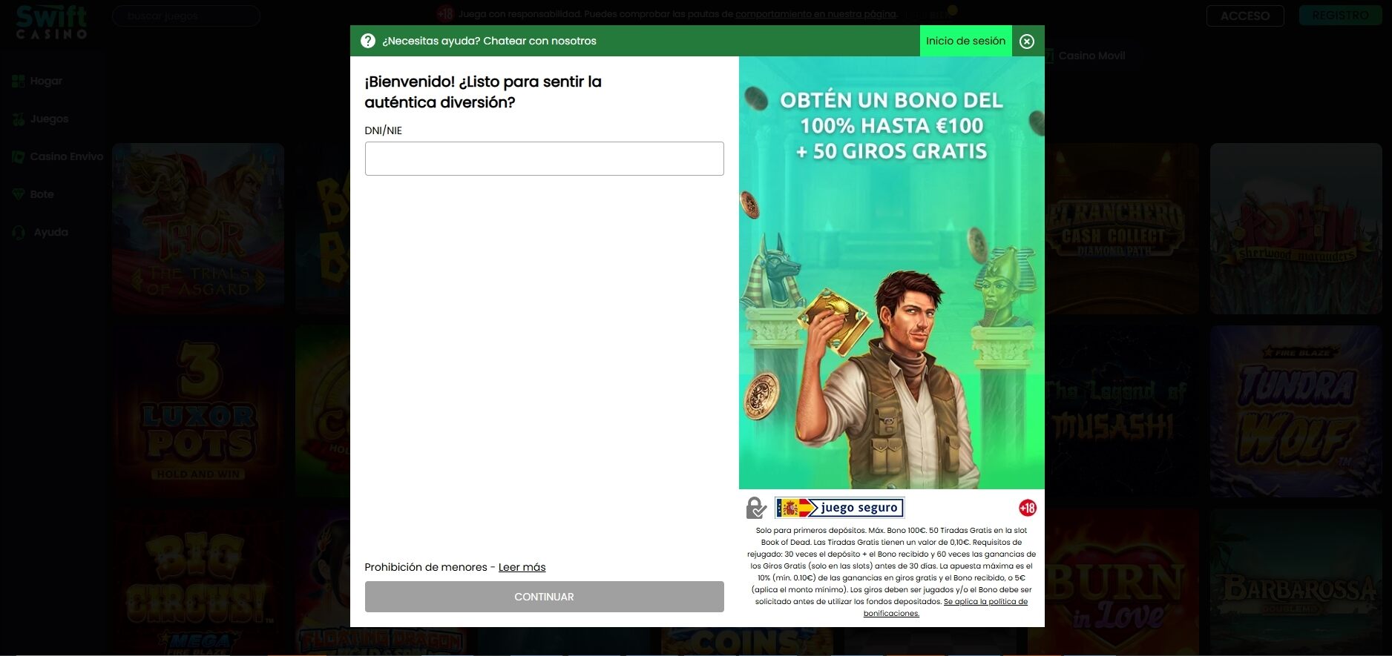Click the Casino Movil link
1392x656 pixels.
(x=1091, y=56)
